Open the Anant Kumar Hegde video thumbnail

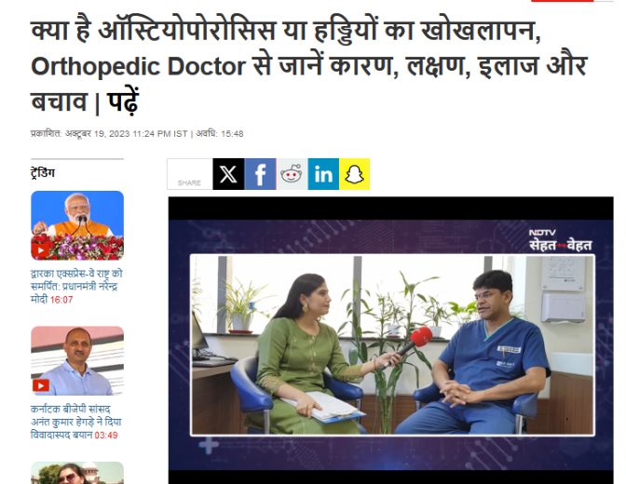(x=77, y=361)
